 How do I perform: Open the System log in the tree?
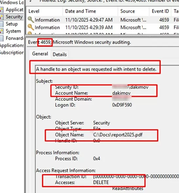pos(13,31)
